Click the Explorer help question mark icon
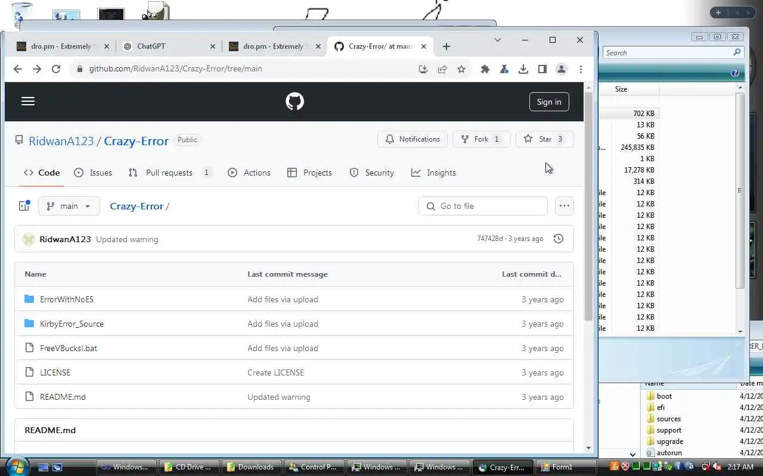This screenshot has width=763, height=476. pyautogui.click(x=735, y=73)
